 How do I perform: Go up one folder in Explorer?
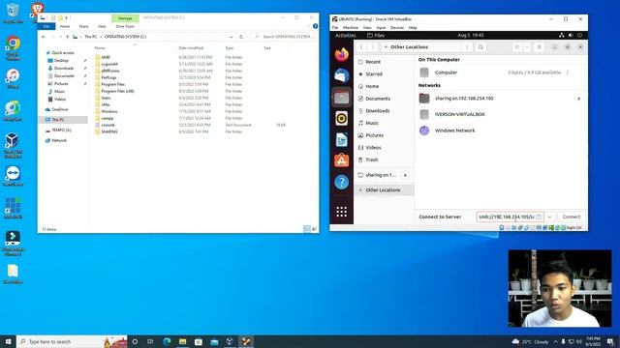click(x=67, y=37)
